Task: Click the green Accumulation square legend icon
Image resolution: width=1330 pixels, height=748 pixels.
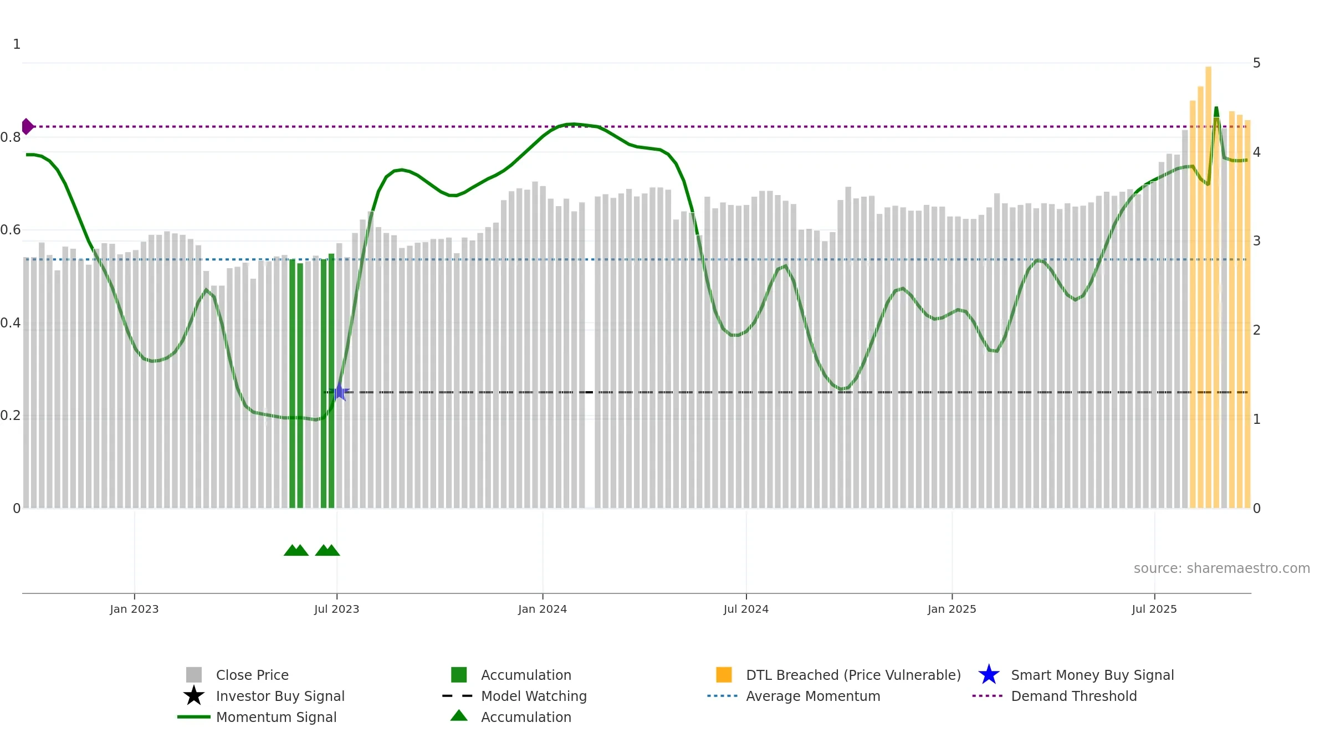Action: click(459, 675)
